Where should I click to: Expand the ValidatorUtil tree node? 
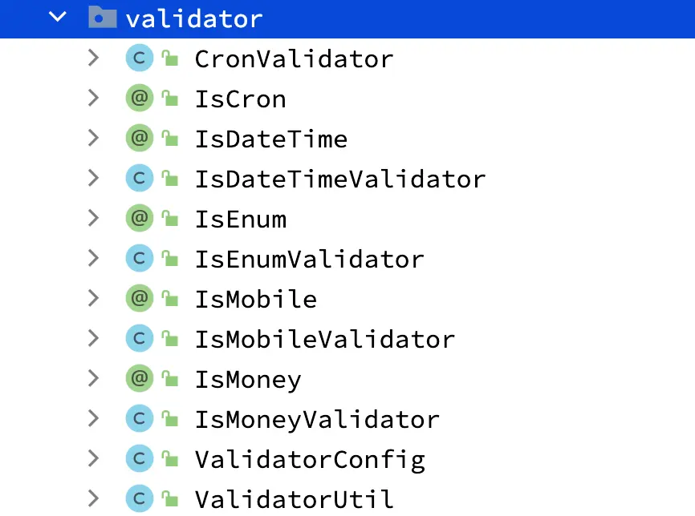(x=94, y=499)
